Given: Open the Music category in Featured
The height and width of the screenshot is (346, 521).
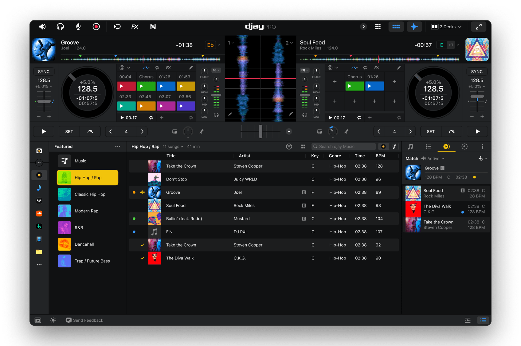Looking at the screenshot, I should (88, 161).
